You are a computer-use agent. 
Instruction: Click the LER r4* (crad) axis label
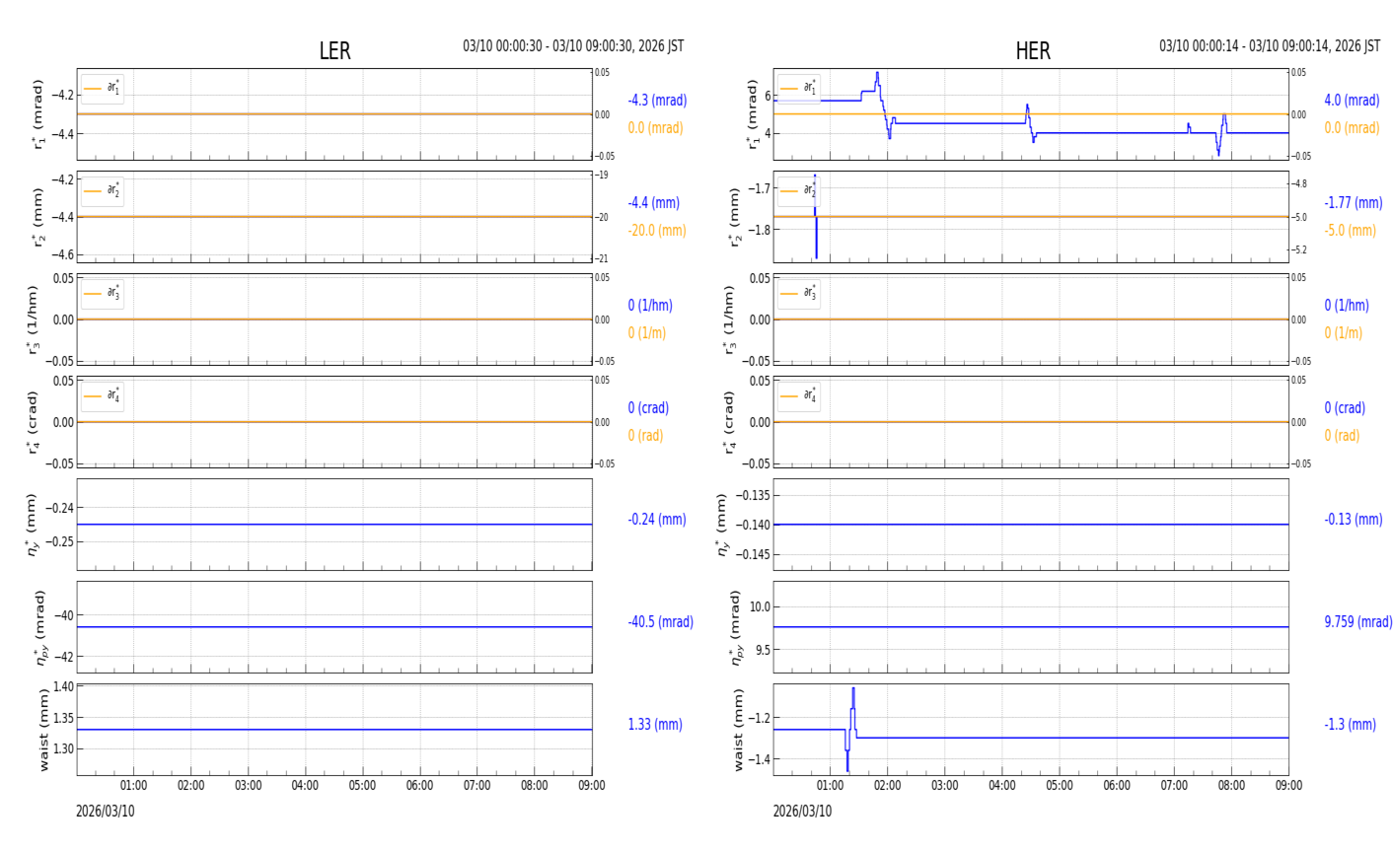33,422
